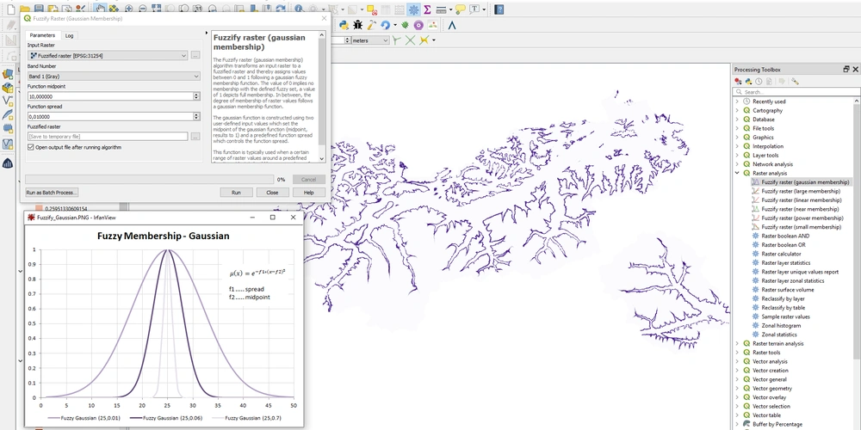Switch to the Log tab
861x430 pixels.
[x=69, y=35]
